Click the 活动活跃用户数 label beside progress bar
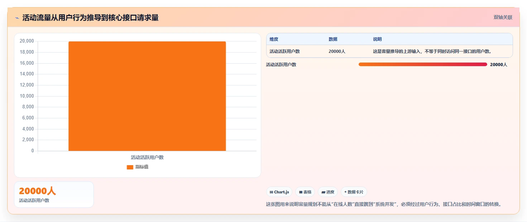The image size is (527, 222). (x=281, y=65)
